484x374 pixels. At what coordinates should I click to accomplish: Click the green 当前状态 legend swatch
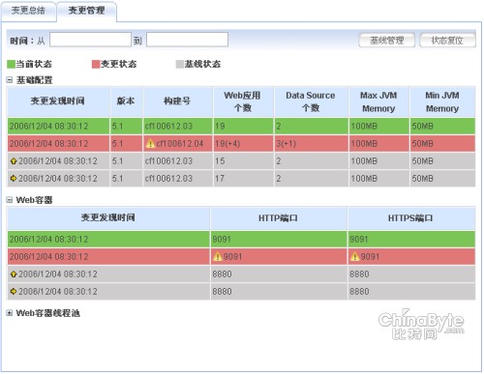[11, 64]
